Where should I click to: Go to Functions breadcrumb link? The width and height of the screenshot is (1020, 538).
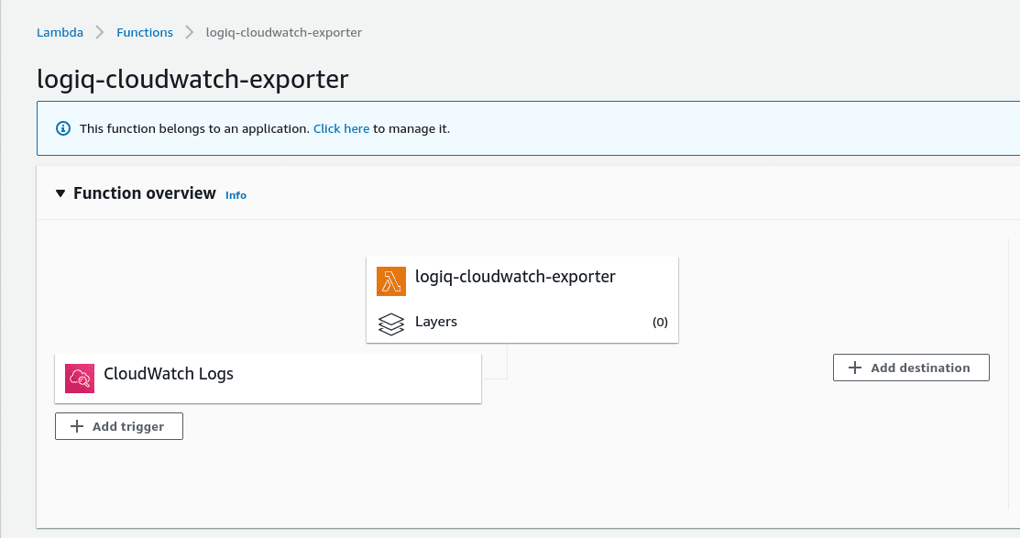(x=145, y=32)
